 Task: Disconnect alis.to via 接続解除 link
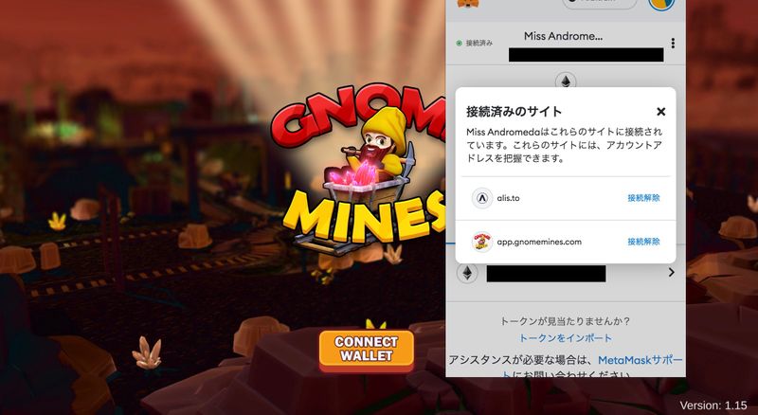click(643, 198)
